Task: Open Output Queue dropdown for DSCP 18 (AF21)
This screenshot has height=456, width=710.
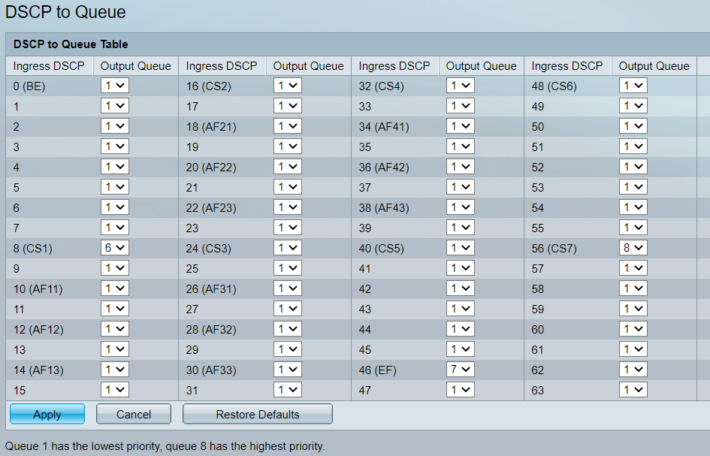Action: pyautogui.click(x=288, y=126)
